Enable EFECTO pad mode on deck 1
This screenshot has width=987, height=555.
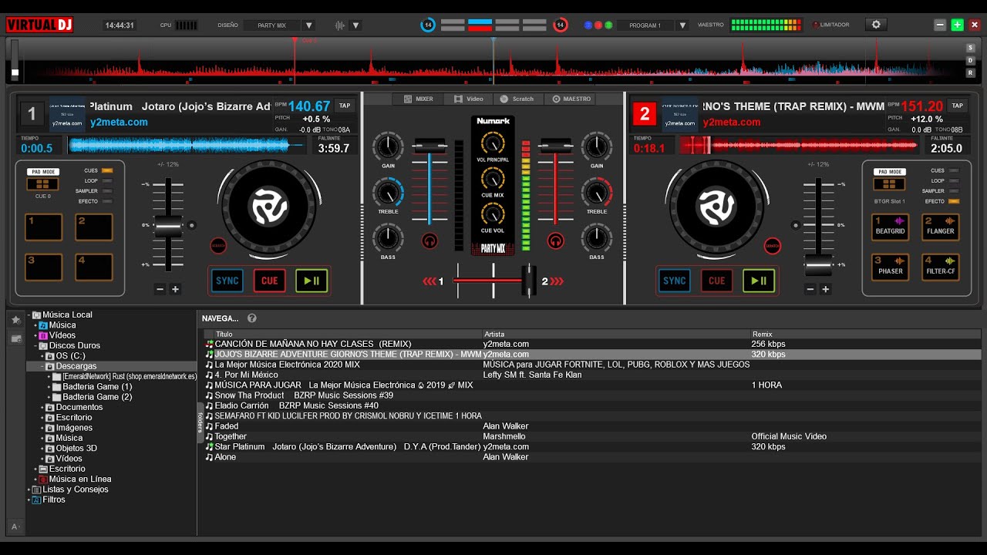[x=106, y=201]
